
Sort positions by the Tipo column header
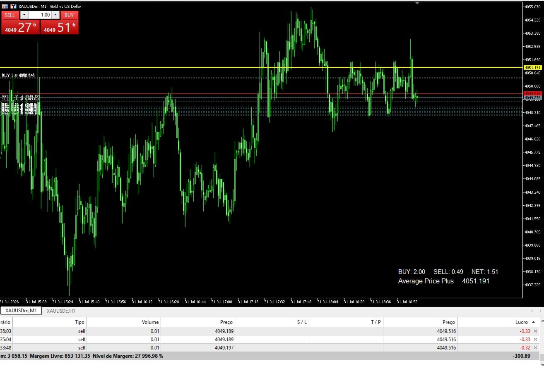[x=50, y=322]
